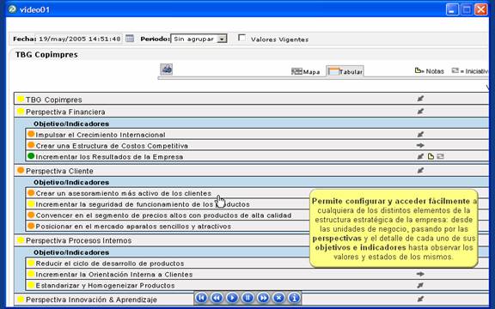495x309 pixels.
Task: Select 'Posicionar en el mercado aparatos sencillos' row
Action: 133,227
